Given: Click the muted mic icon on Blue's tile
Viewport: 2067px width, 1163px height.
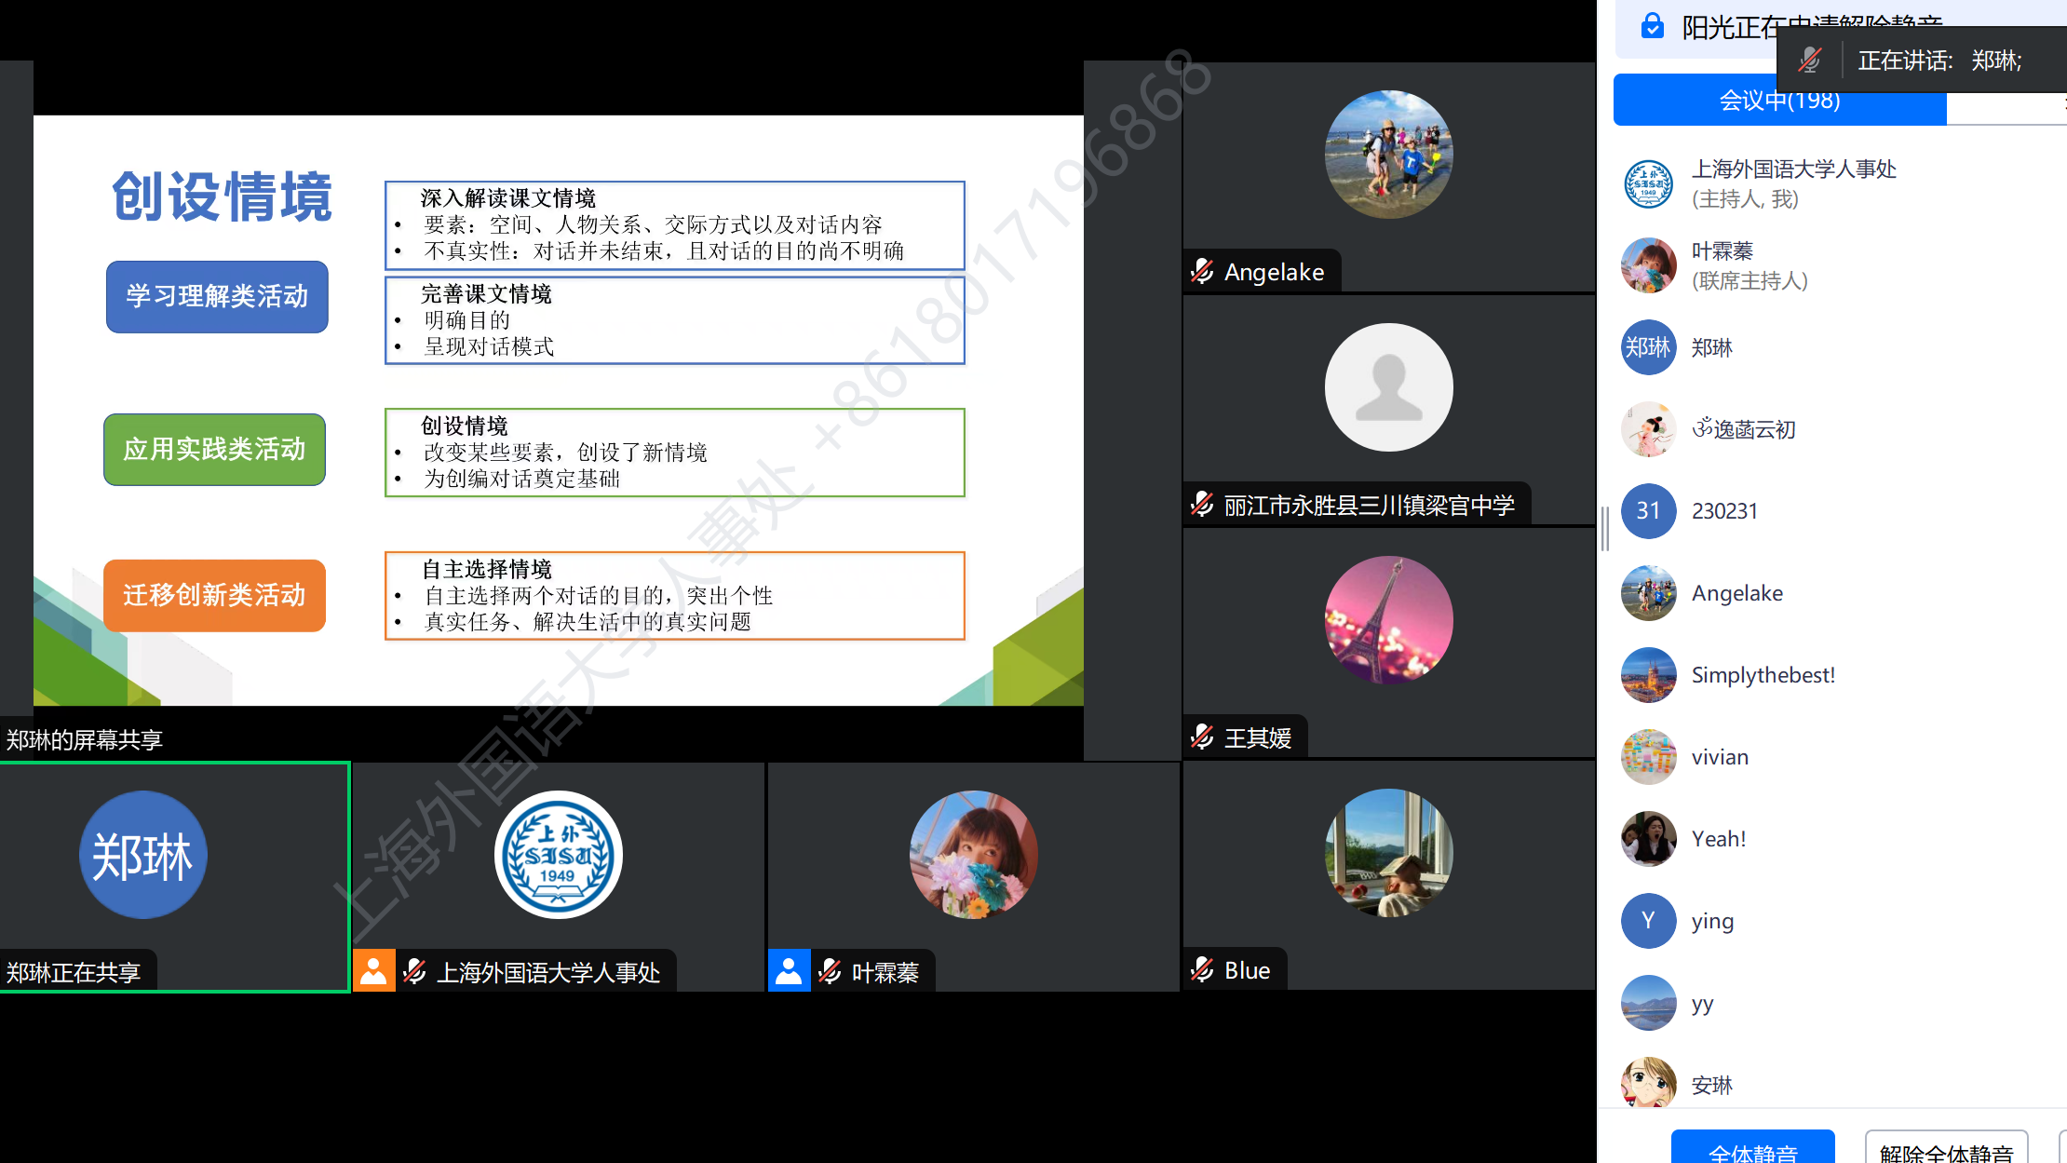Looking at the screenshot, I should coord(1202,969).
